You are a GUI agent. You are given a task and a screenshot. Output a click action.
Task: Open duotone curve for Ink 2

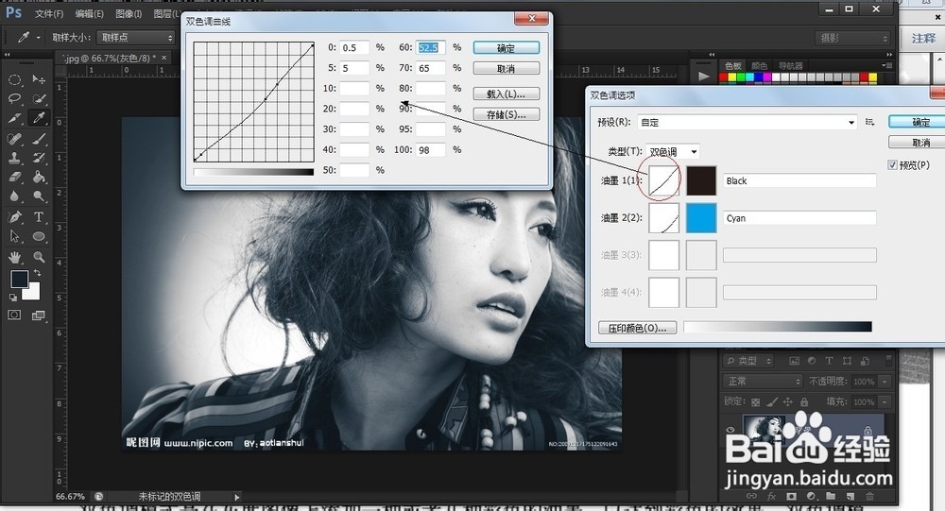664,218
